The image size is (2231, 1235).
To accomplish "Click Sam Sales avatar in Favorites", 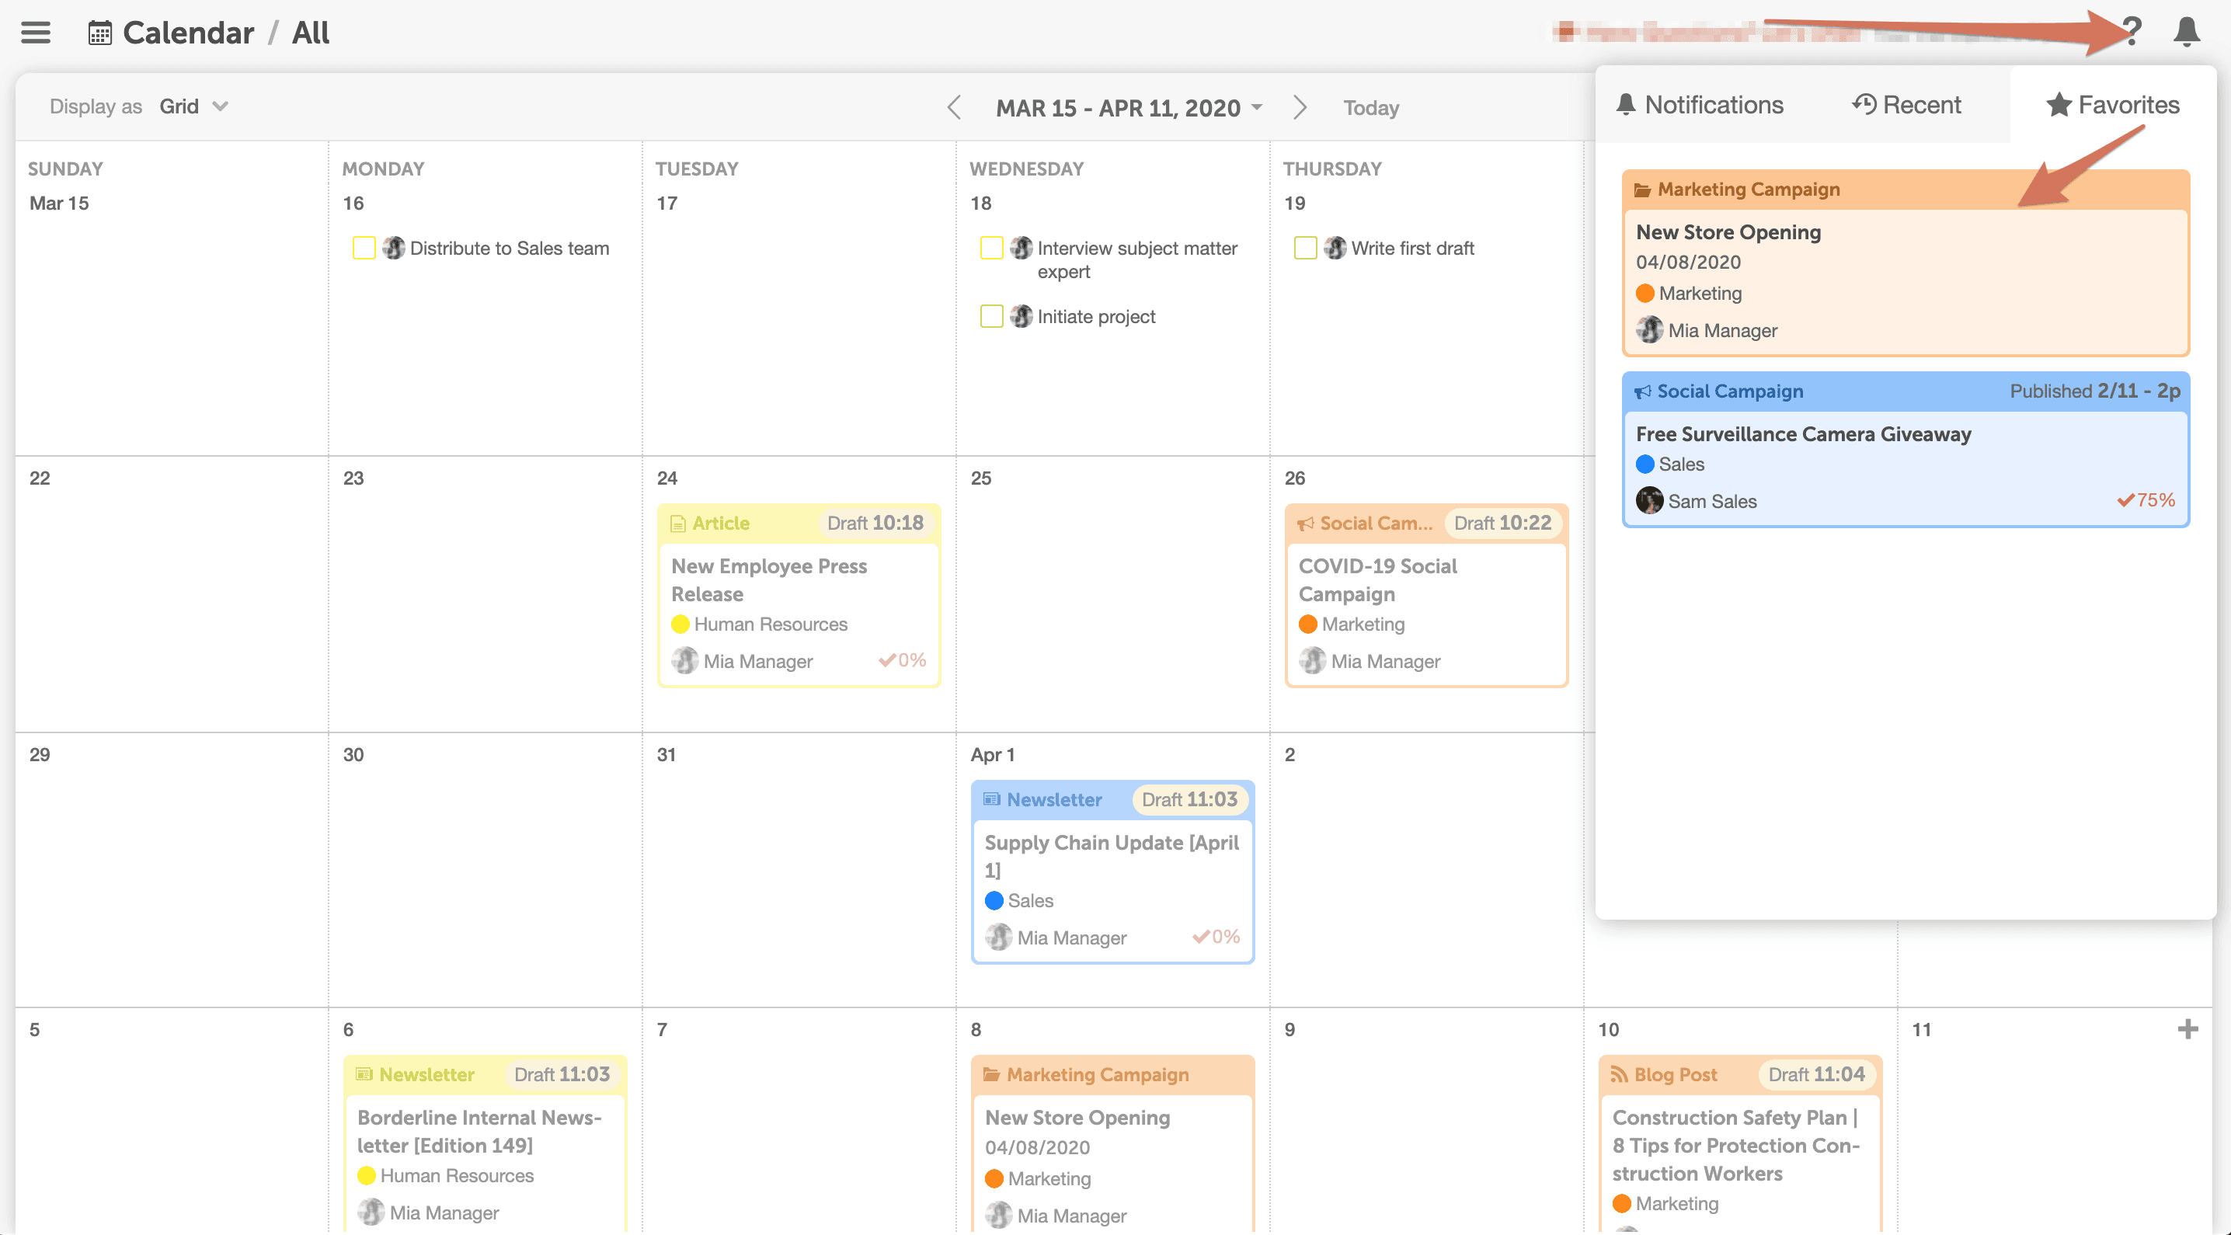I will click(x=1649, y=500).
